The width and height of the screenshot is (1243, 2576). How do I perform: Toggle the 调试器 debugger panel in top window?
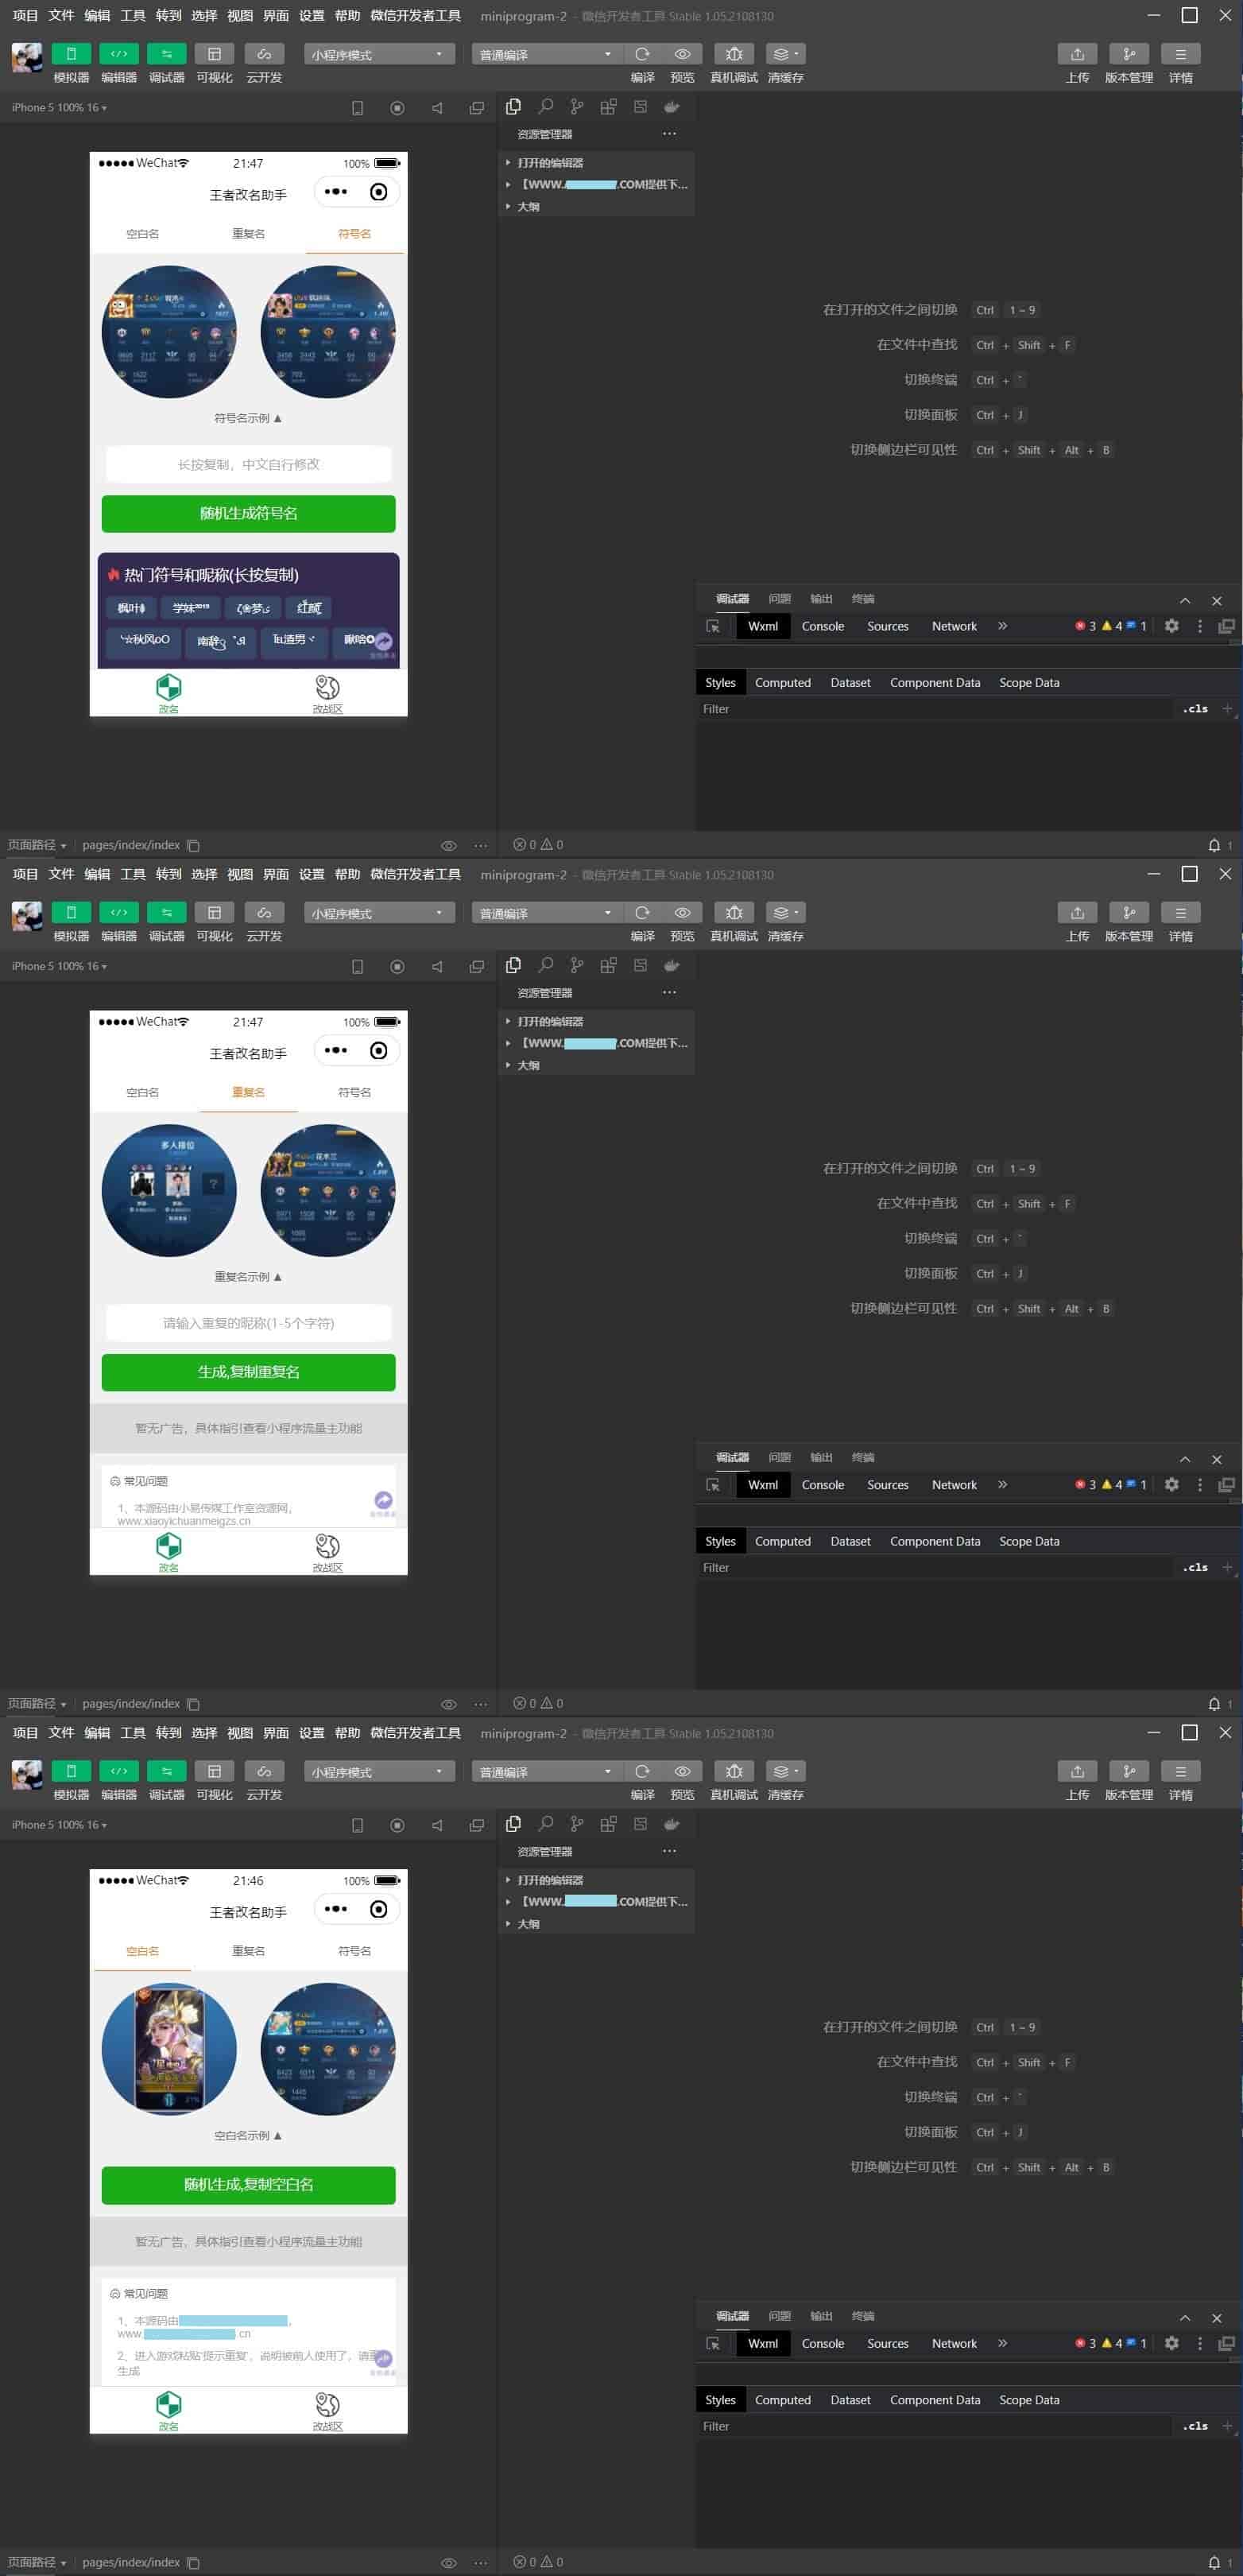point(166,54)
